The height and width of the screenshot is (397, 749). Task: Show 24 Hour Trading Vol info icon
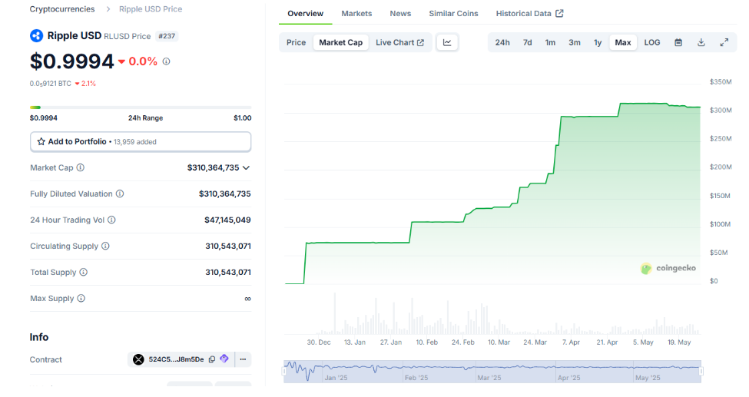(111, 220)
